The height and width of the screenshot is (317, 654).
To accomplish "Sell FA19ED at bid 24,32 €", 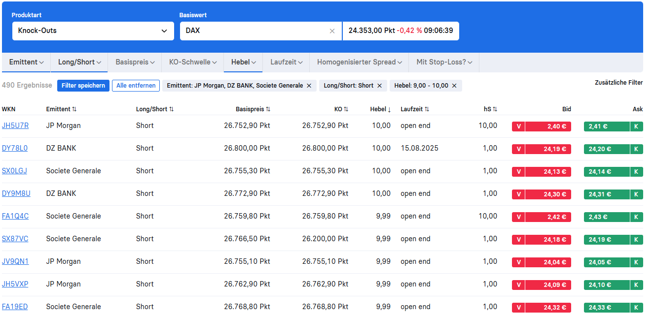I will 548,307.
